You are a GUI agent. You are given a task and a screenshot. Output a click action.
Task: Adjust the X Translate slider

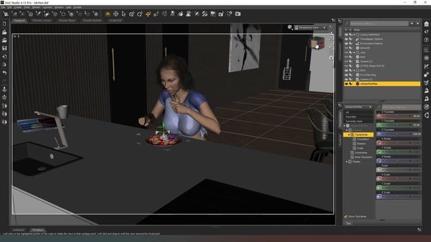(399, 116)
